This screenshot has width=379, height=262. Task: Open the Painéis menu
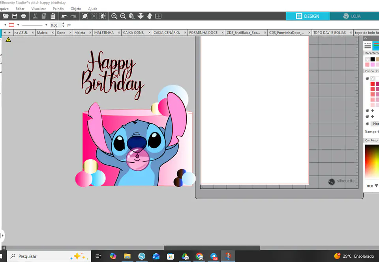tap(58, 9)
